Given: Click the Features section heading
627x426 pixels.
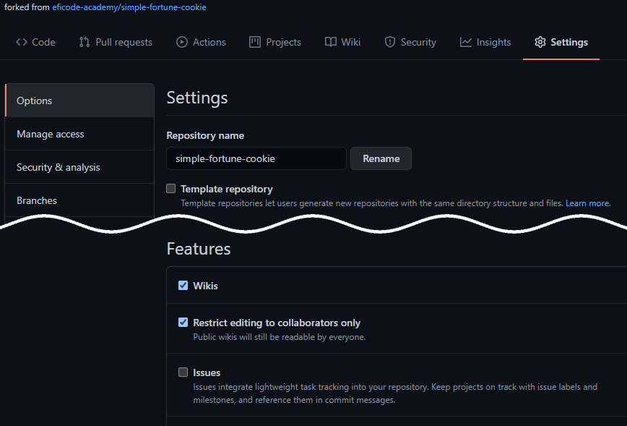Looking at the screenshot, I should [x=199, y=249].
